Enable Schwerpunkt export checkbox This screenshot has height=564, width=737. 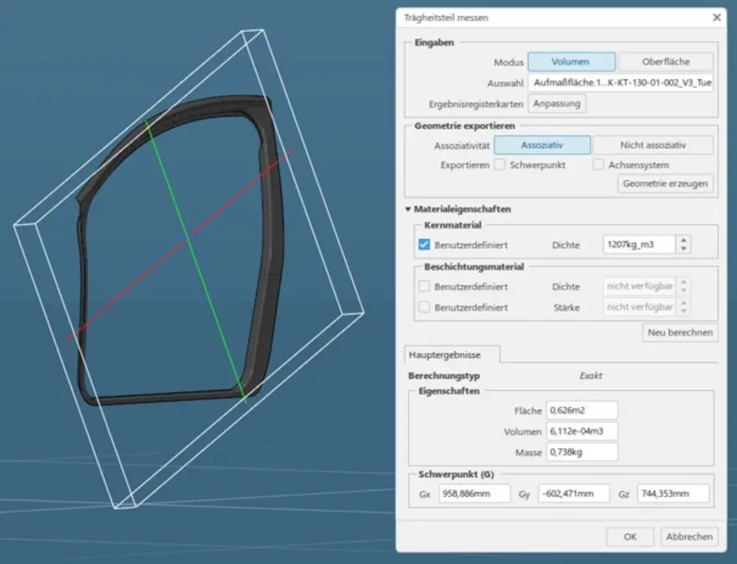coord(499,165)
